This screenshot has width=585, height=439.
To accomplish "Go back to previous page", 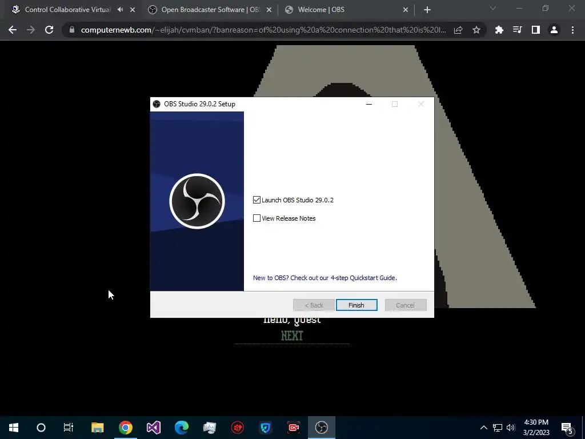I will 13,30.
